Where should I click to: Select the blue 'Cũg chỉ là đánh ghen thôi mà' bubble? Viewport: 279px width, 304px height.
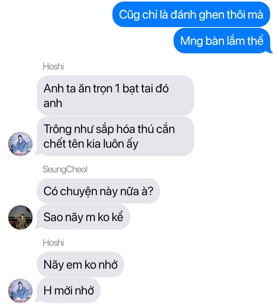[x=191, y=14]
